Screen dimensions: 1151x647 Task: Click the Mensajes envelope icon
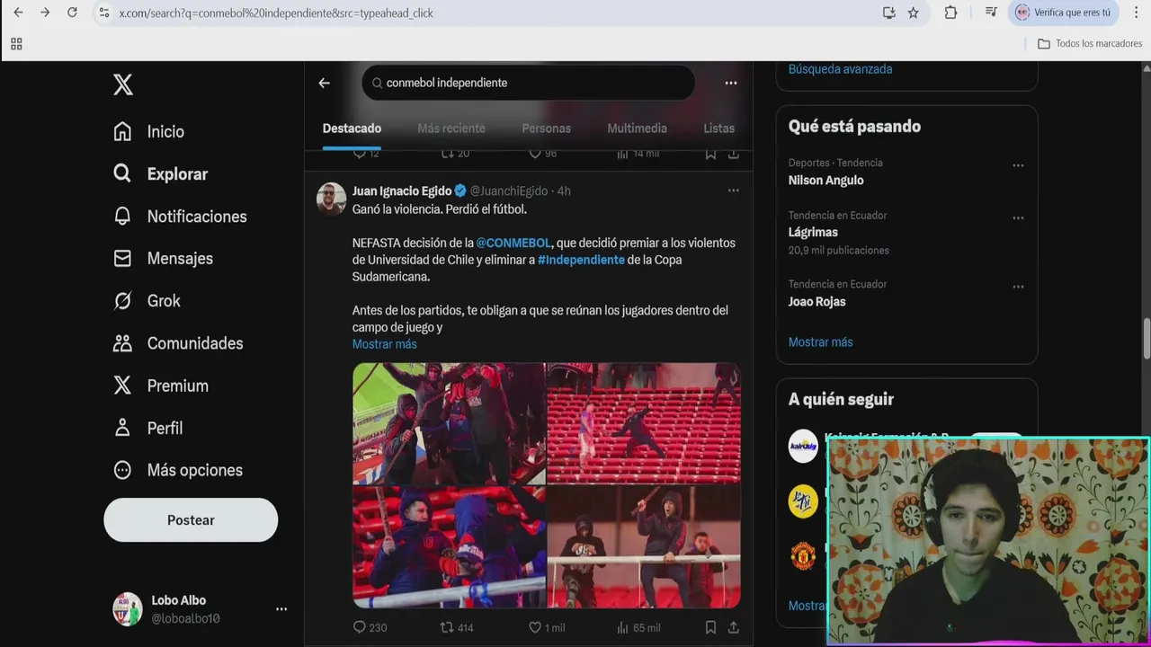pyautogui.click(x=123, y=259)
